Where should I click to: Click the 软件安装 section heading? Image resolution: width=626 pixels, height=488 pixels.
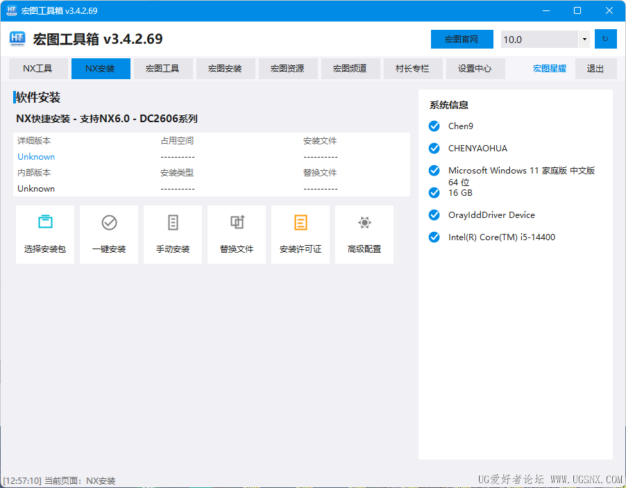(38, 97)
